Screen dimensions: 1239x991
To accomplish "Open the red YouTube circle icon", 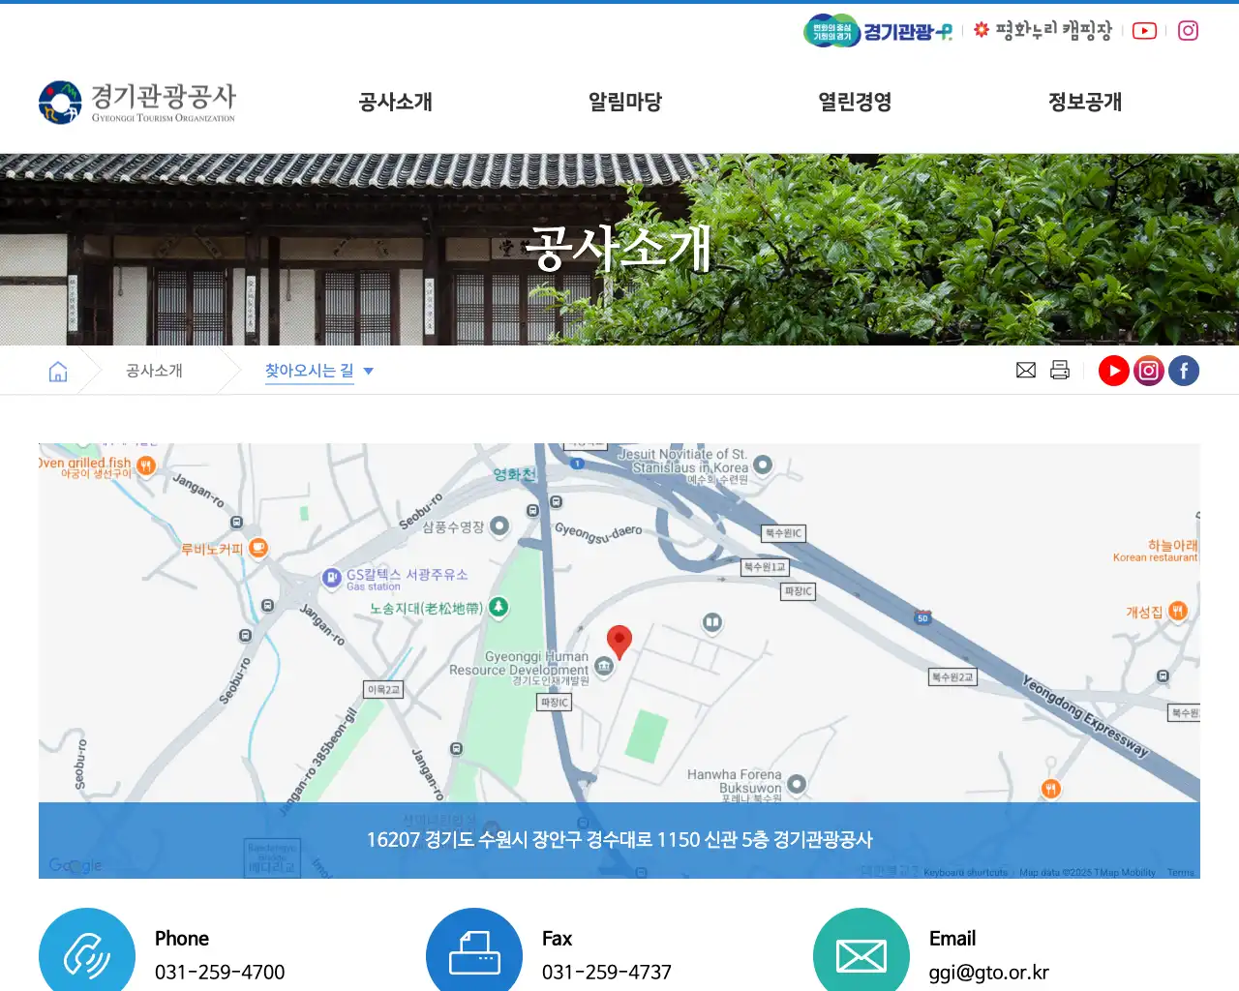I will click(x=1114, y=371).
